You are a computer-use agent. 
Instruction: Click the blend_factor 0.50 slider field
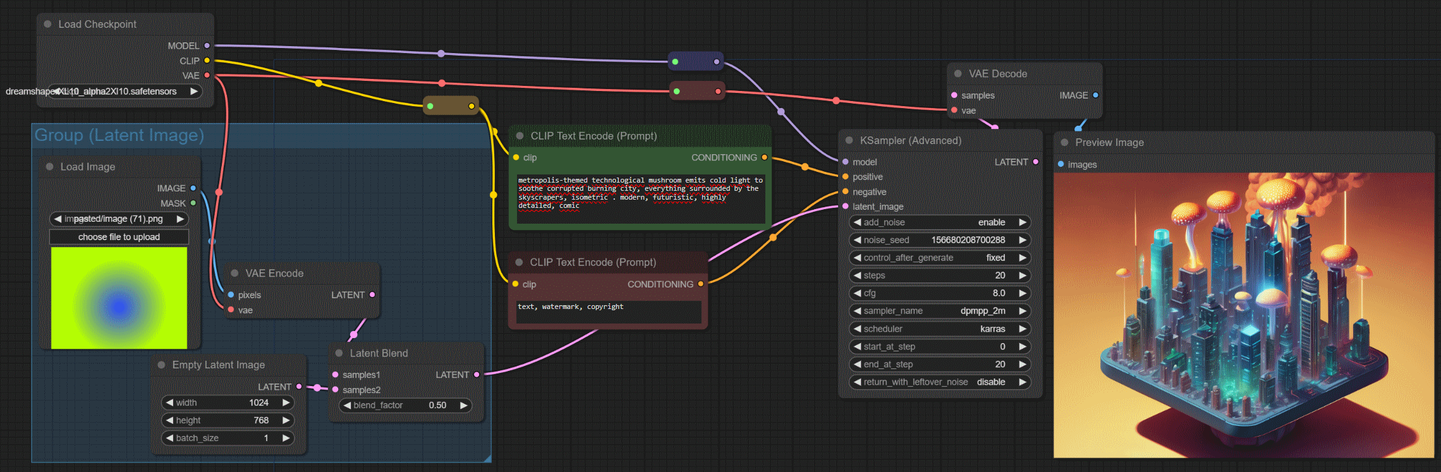coord(406,406)
